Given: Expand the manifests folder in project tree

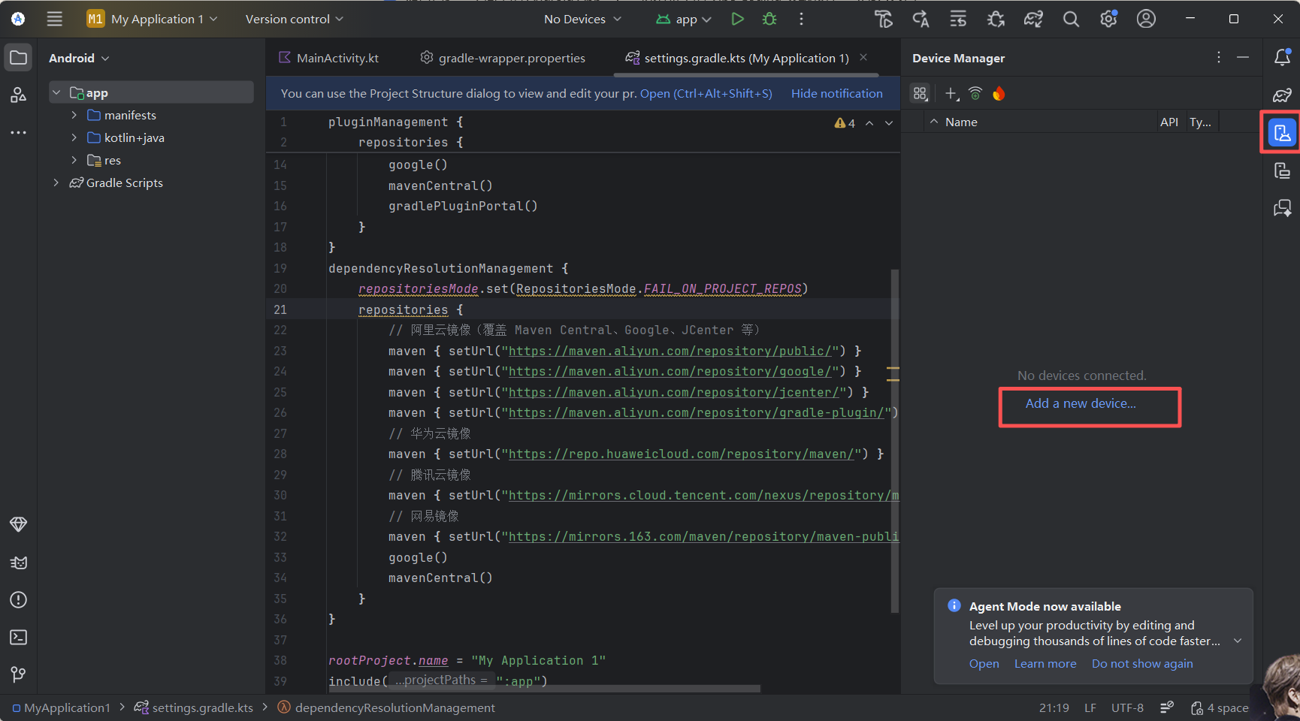Looking at the screenshot, I should pos(74,115).
